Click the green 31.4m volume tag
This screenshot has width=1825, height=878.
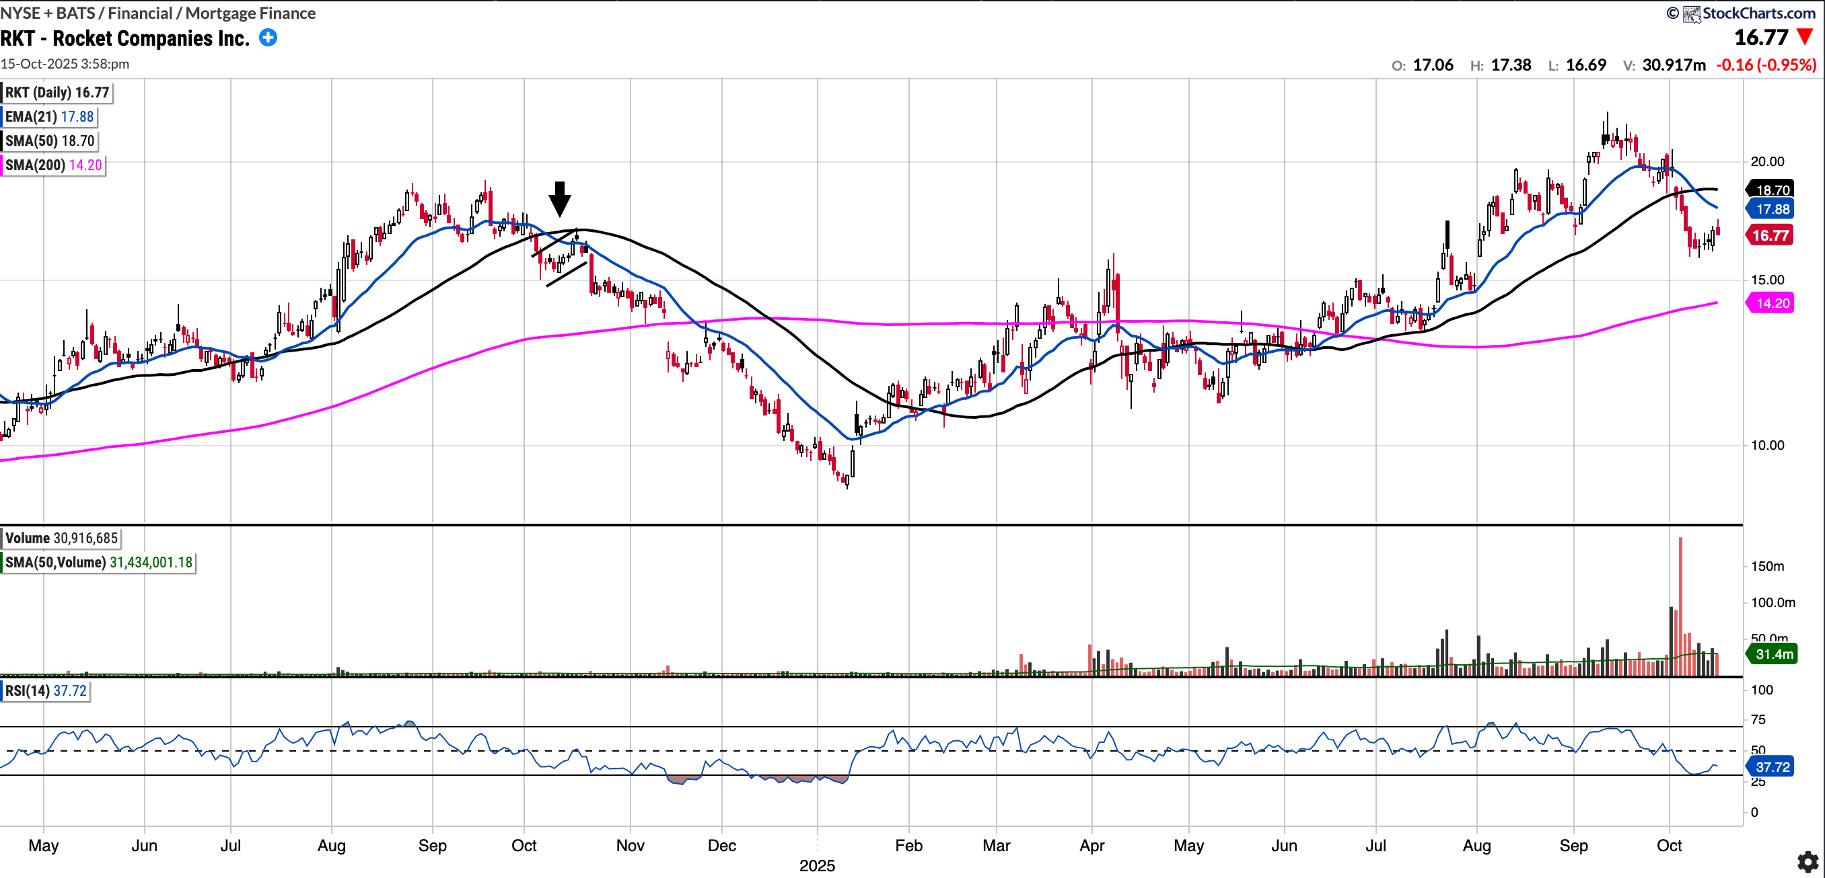click(x=1773, y=653)
